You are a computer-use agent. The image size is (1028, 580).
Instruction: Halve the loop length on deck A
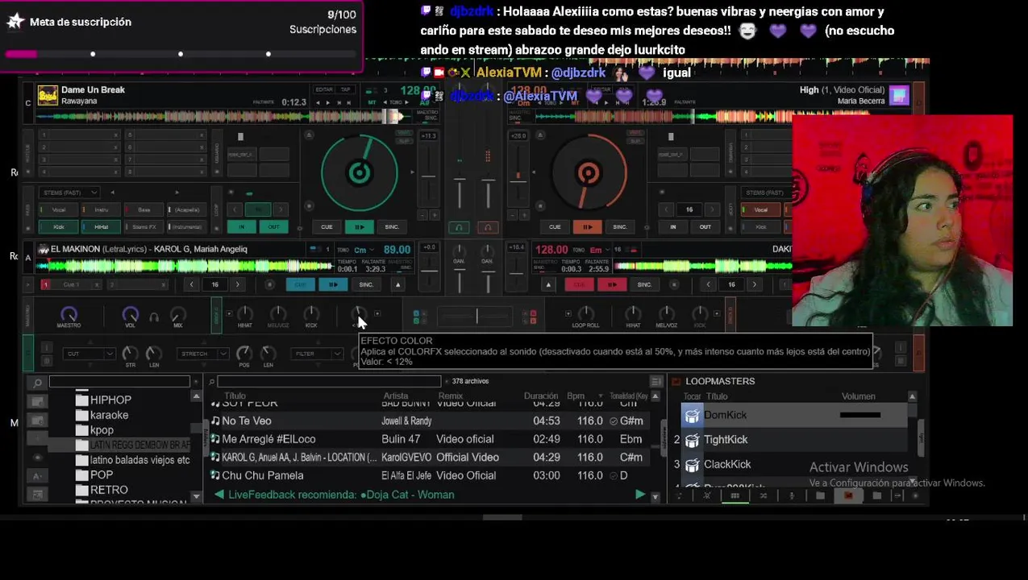191,284
